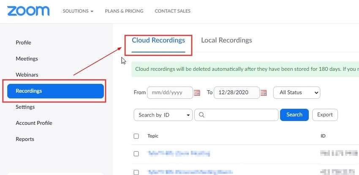Open the To date calendar picker icon
This screenshot has height=175, width=359.
click(x=264, y=92)
